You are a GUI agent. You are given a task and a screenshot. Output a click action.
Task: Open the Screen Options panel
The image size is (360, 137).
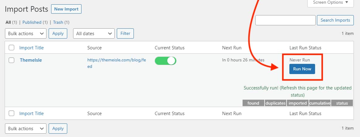330,3
